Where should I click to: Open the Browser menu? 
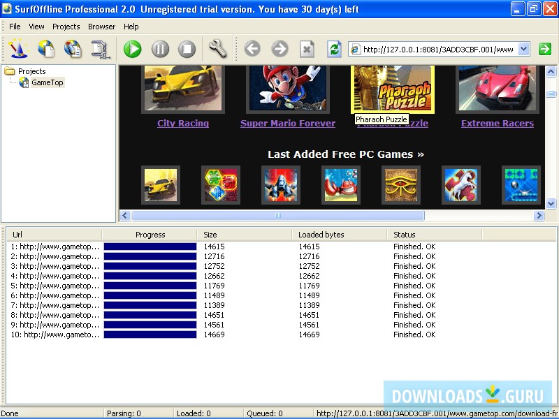point(101,27)
